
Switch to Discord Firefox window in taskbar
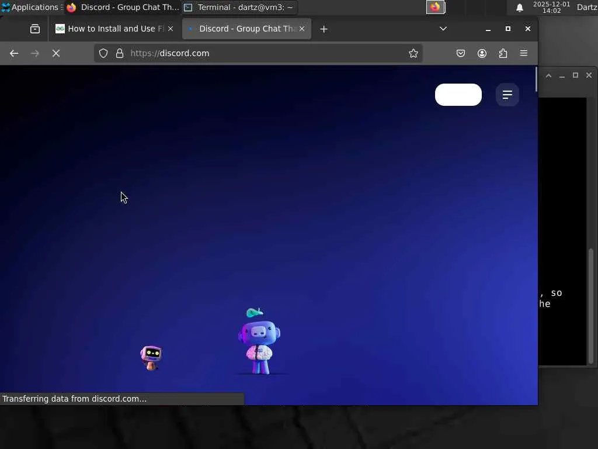[x=123, y=7]
